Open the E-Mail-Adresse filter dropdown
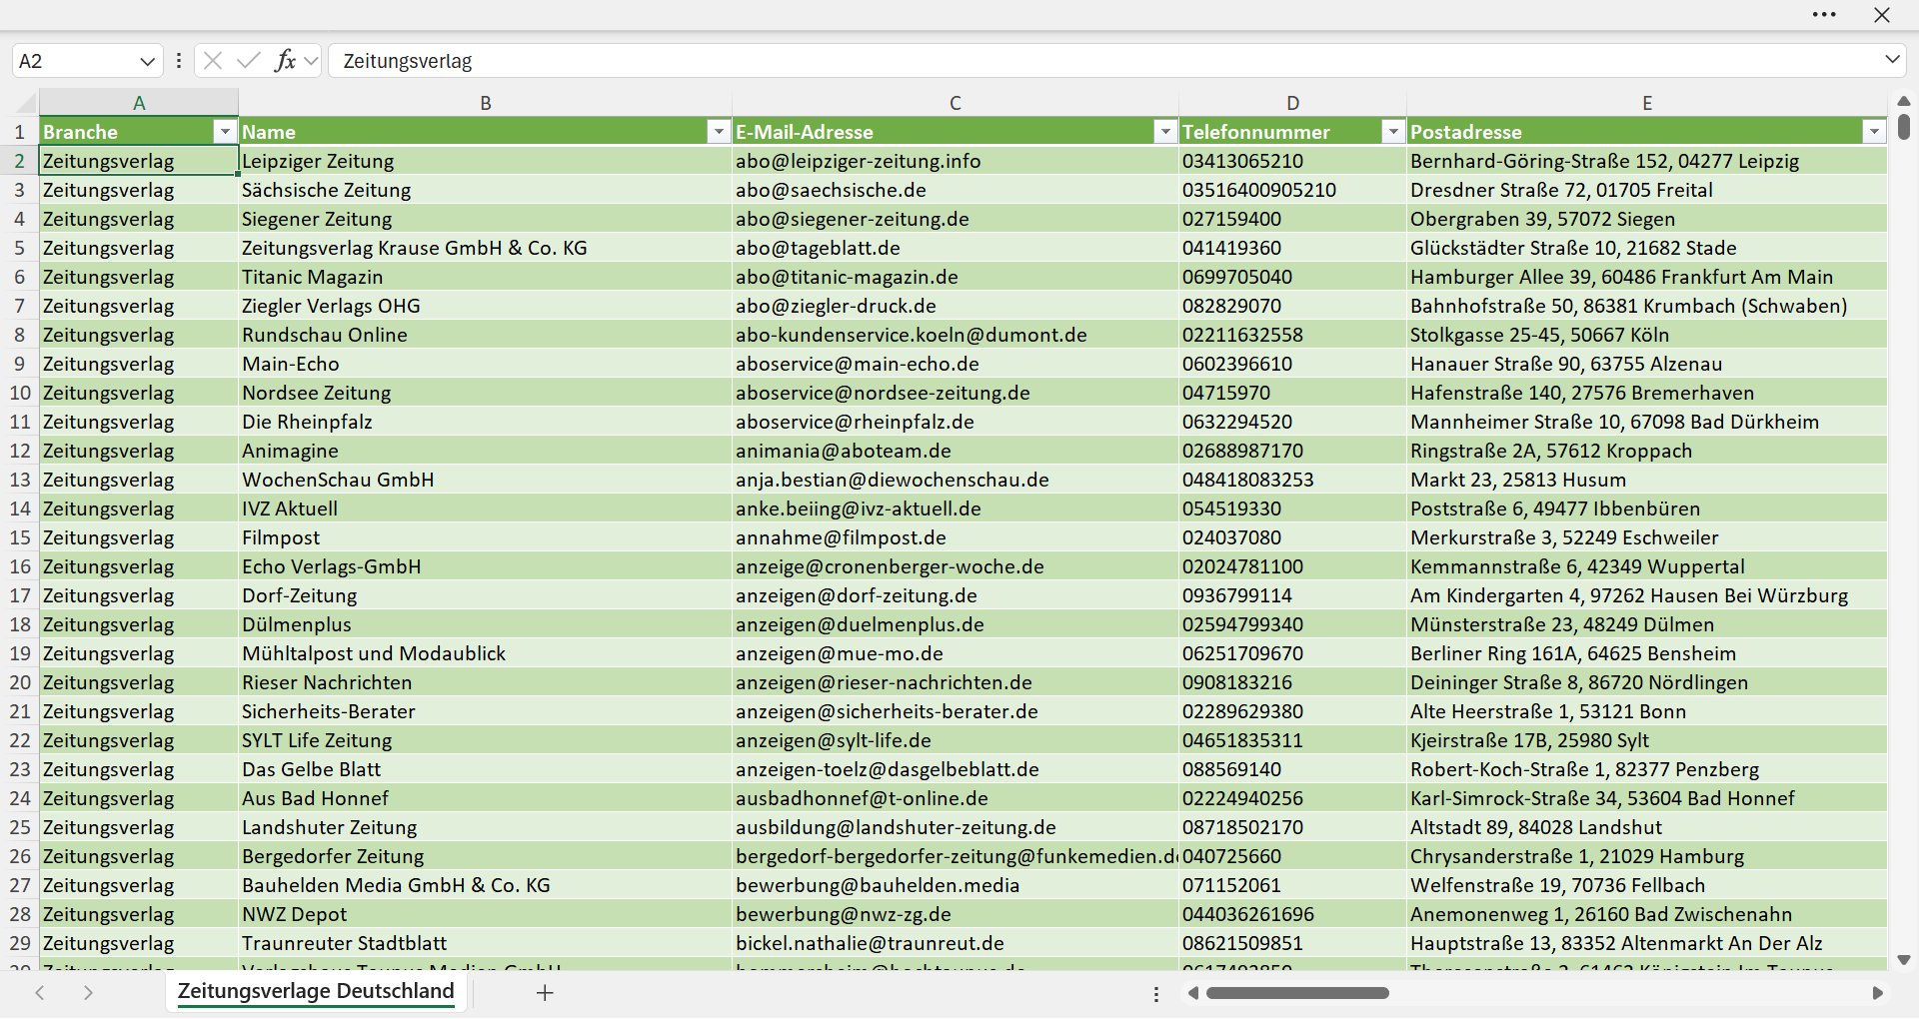 pyautogui.click(x=1165, y=132)
